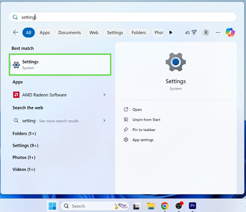Image resolution: width=246 pixels, height=212 pixels.
Task: Switch to the Web filter tab
Action: coord(94,32)
